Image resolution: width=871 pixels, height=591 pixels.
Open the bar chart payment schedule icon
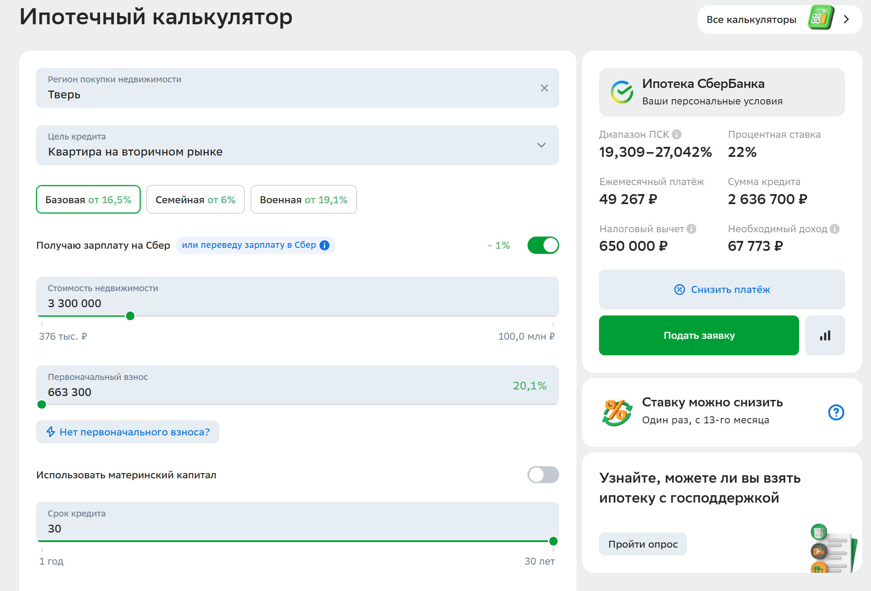coord(825,336)
